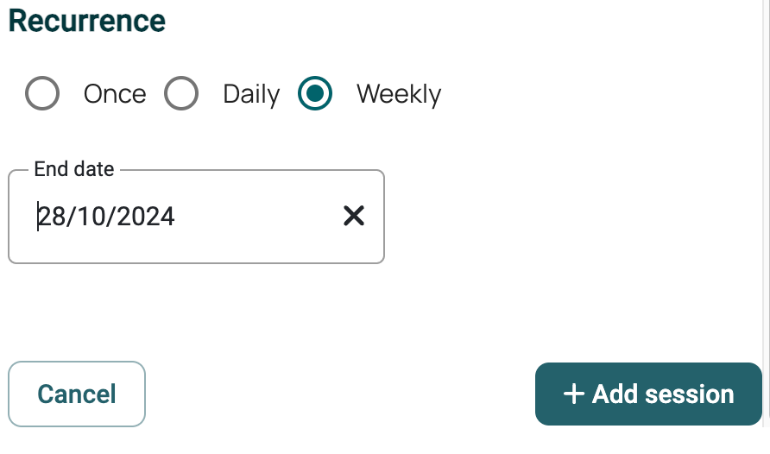Screen dimensions: 770x454
Task: Choose the Daily recurrence radio button
Action: (x=181, y=93)
